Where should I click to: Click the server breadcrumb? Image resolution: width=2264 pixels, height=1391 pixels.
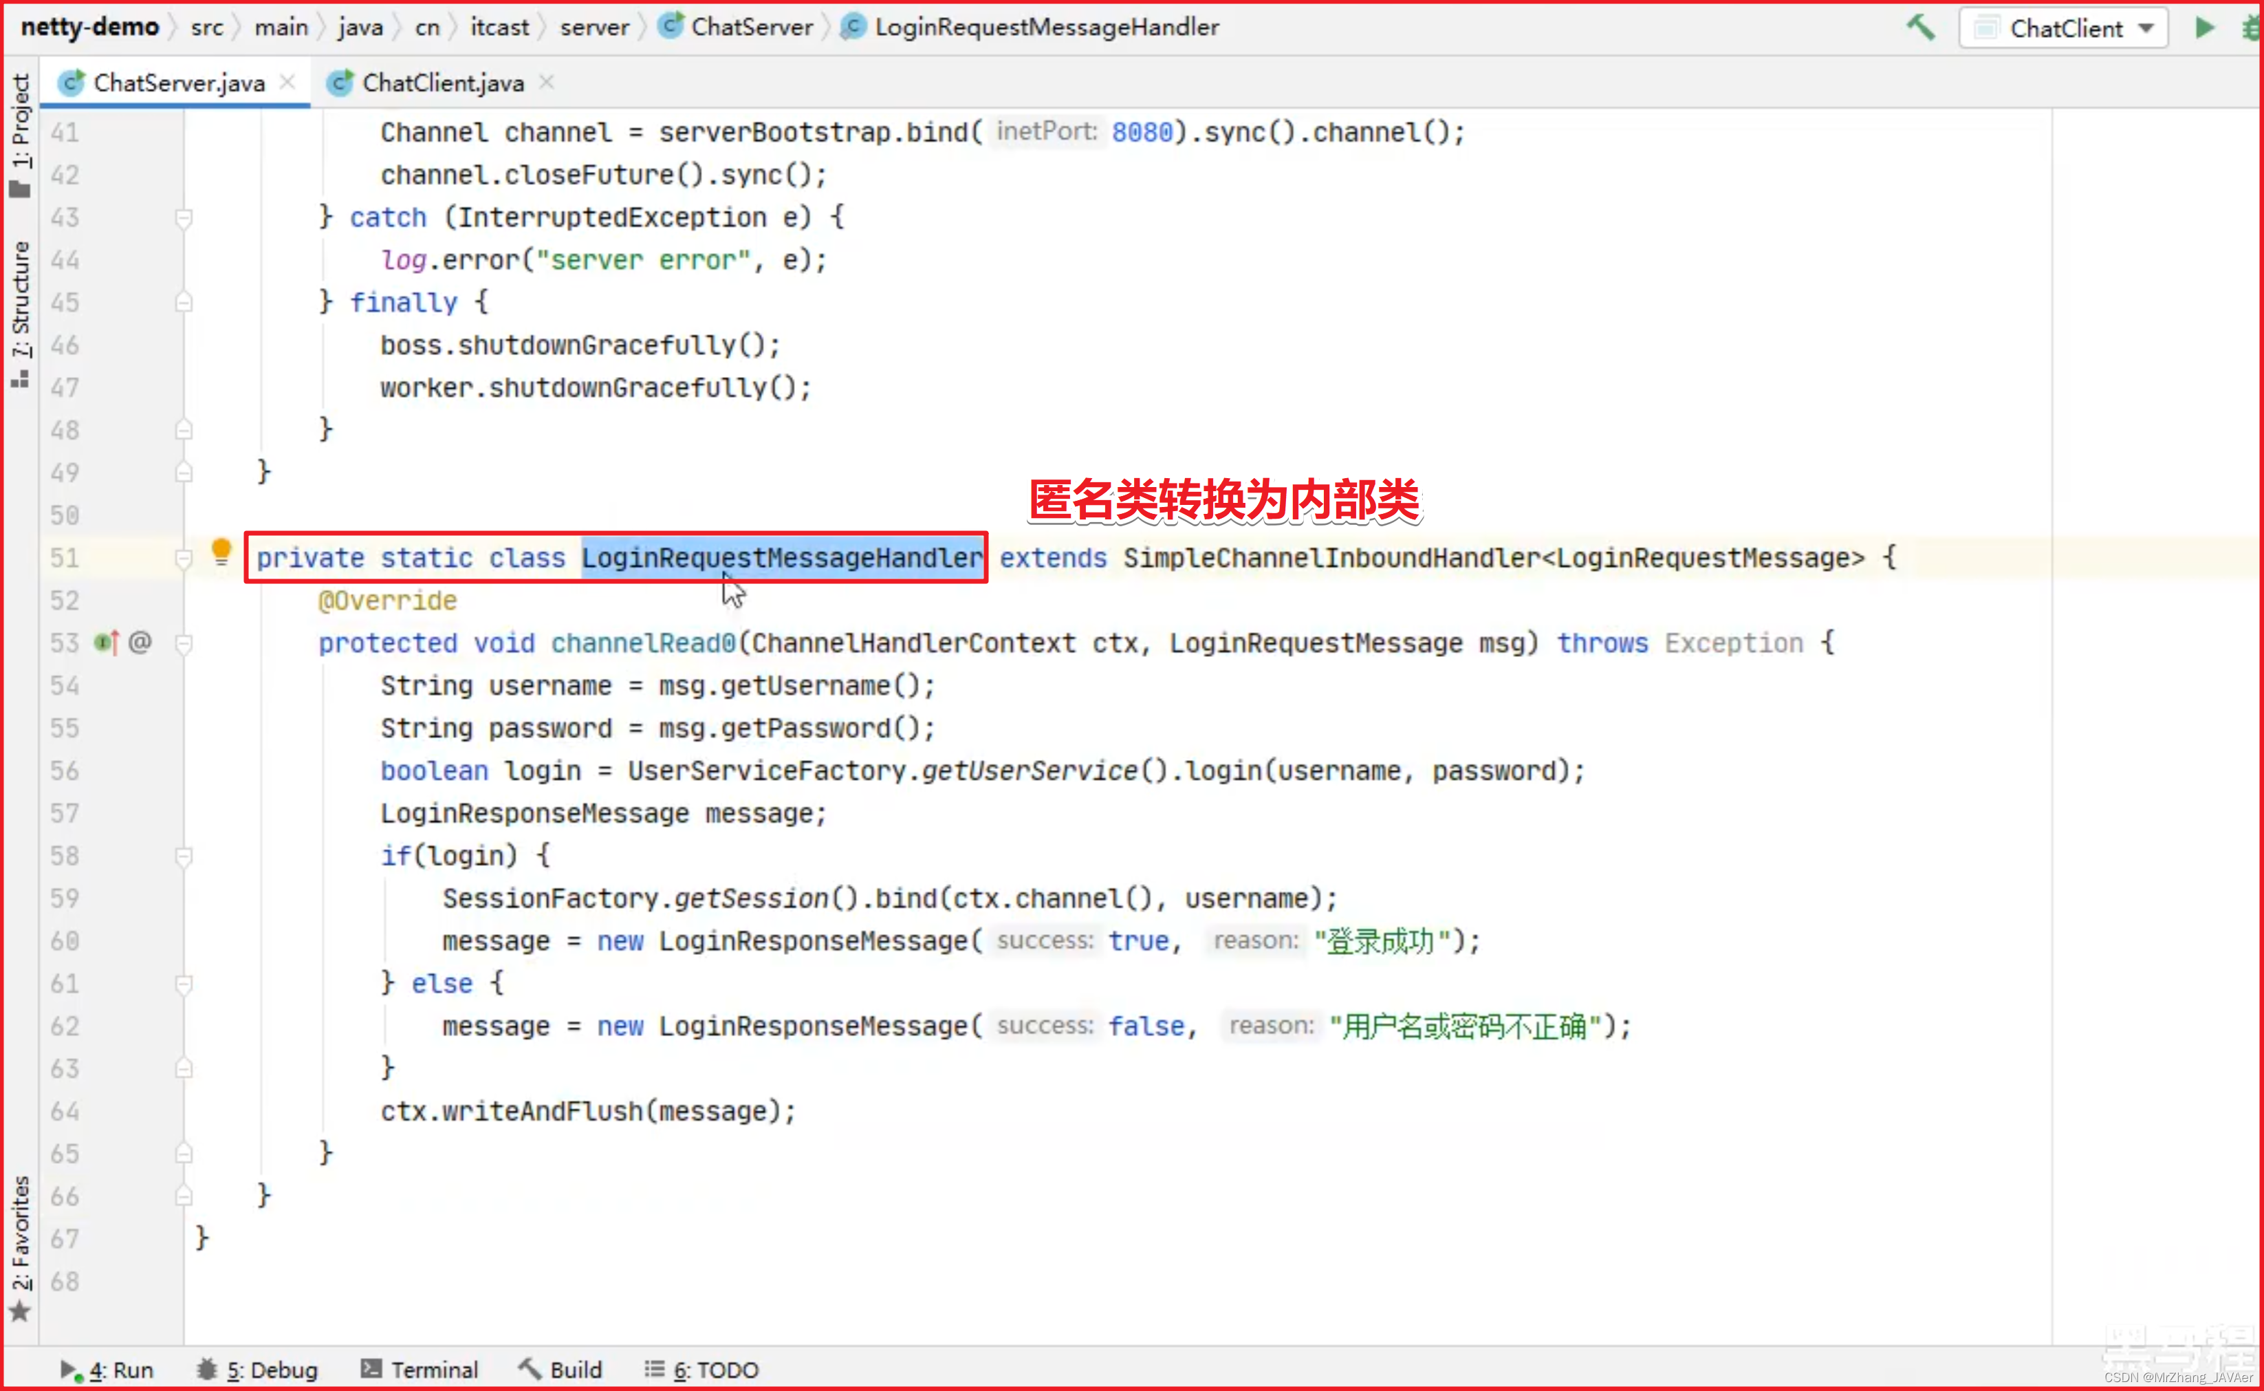[594, 27]
